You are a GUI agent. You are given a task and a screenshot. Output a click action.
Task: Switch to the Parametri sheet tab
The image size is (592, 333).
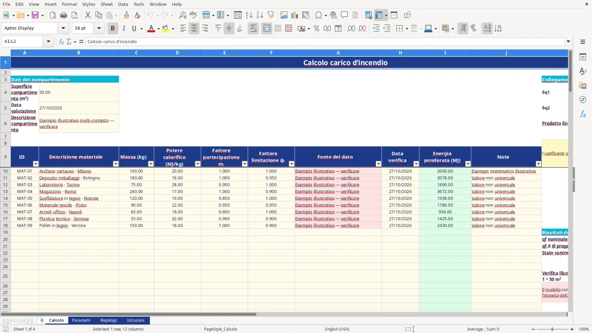(81, 320)
